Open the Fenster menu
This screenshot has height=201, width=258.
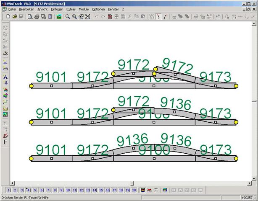point(113,9)
